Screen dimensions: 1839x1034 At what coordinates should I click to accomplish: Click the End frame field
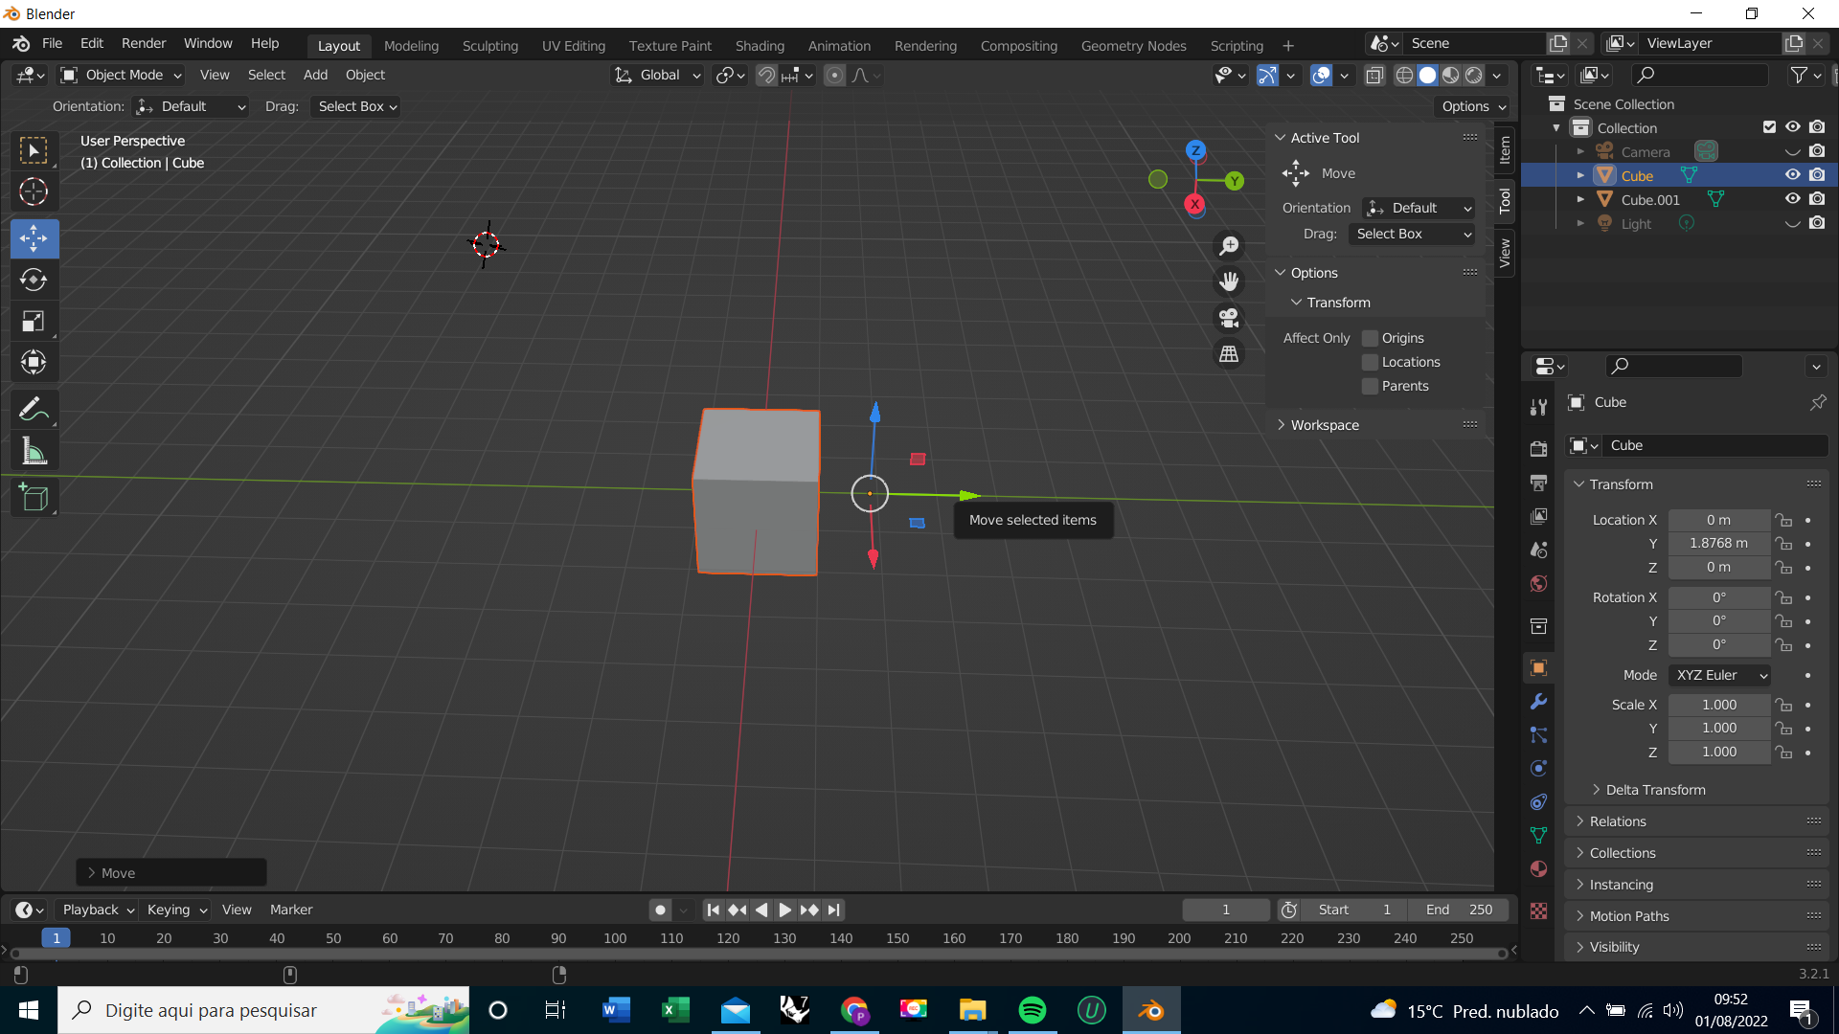pyautogui.click(x=1459, y=910)
